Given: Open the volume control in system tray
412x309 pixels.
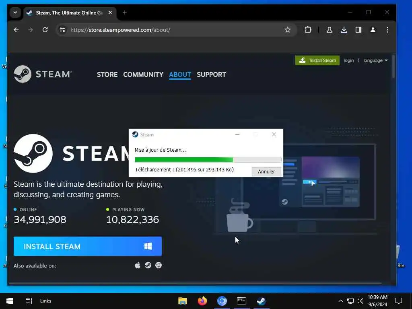Looking at the screenshot, I should click(x=360, y=301).
